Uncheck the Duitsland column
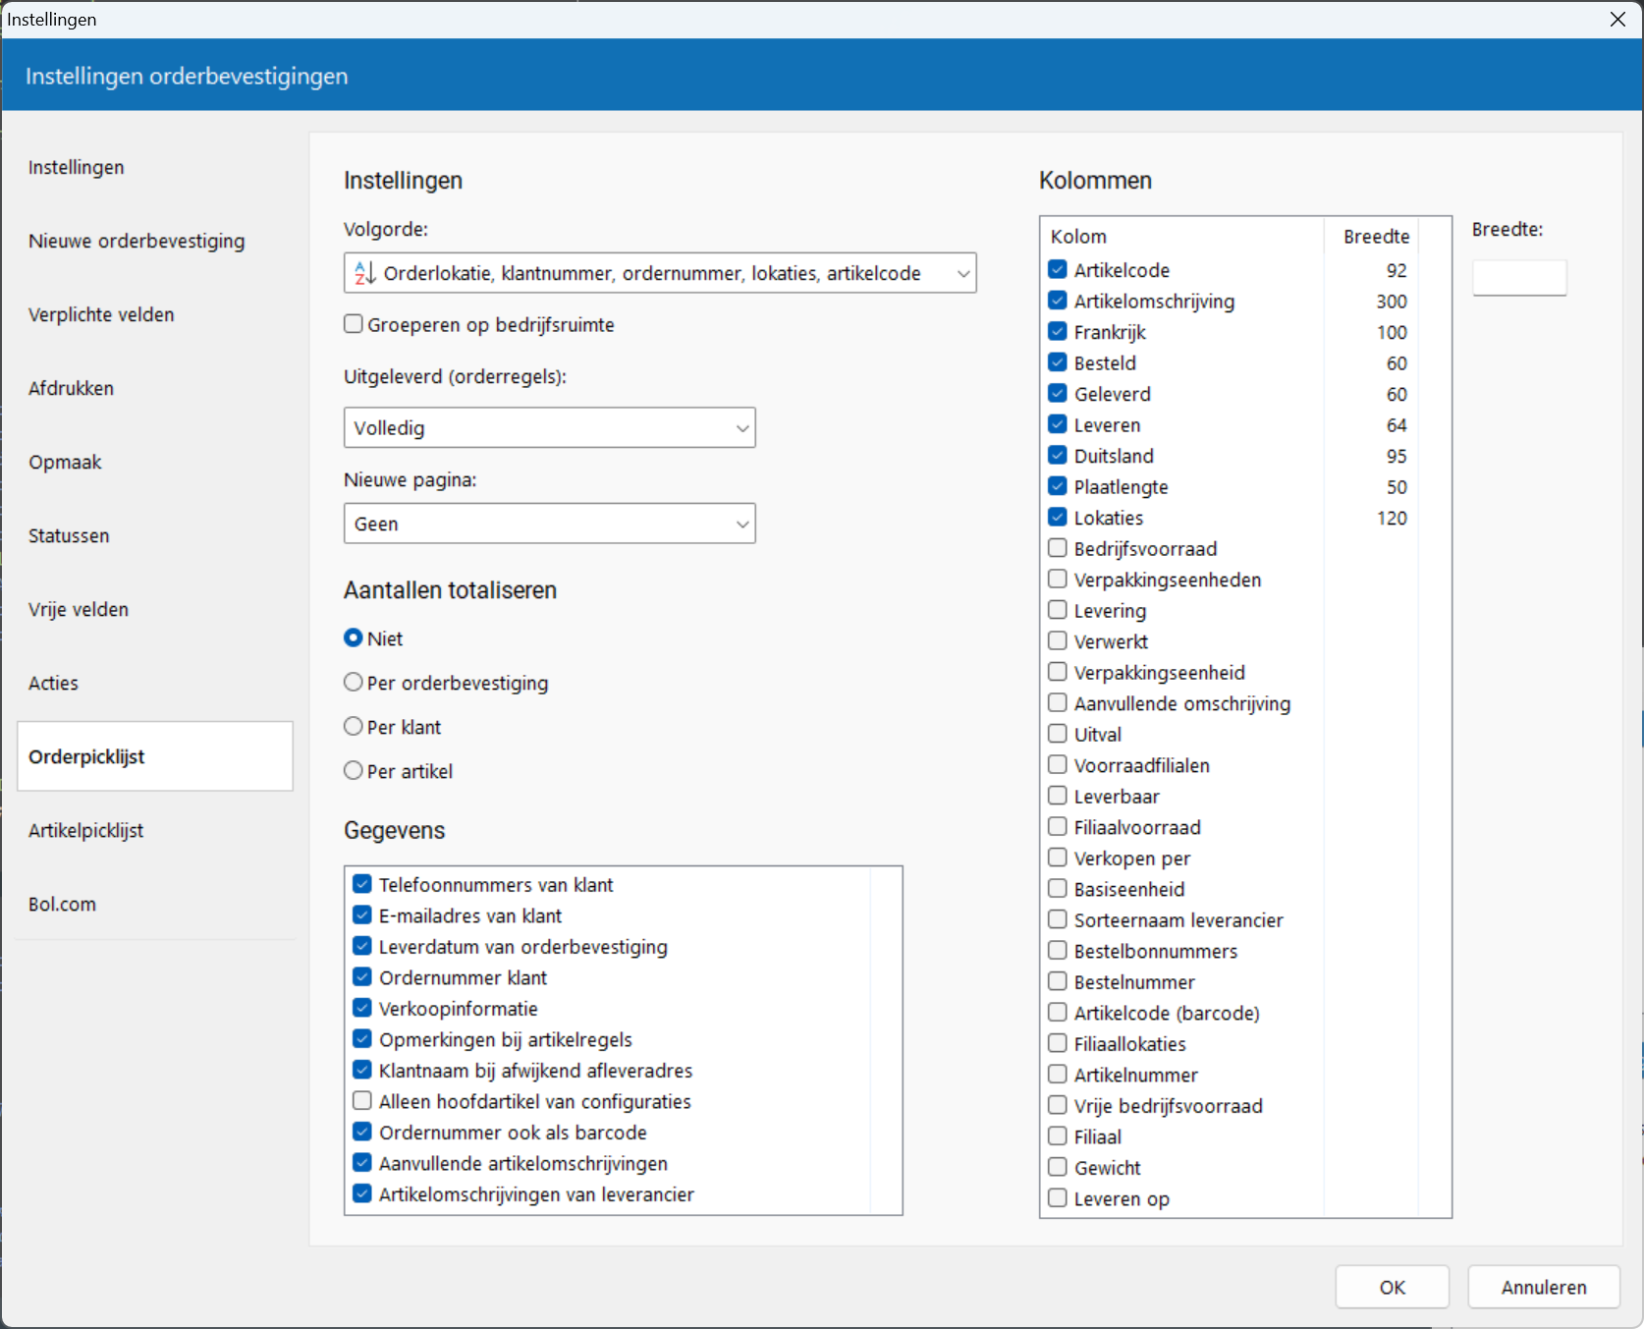Viewport: 1644px width, 1329px height. [x=1058, y=455]
